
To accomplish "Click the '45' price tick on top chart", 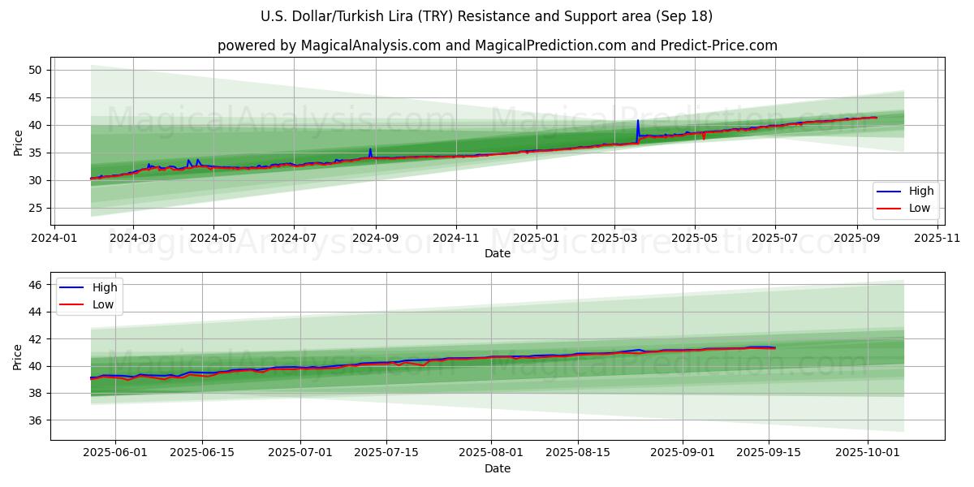I will click(x=36, y=97).
